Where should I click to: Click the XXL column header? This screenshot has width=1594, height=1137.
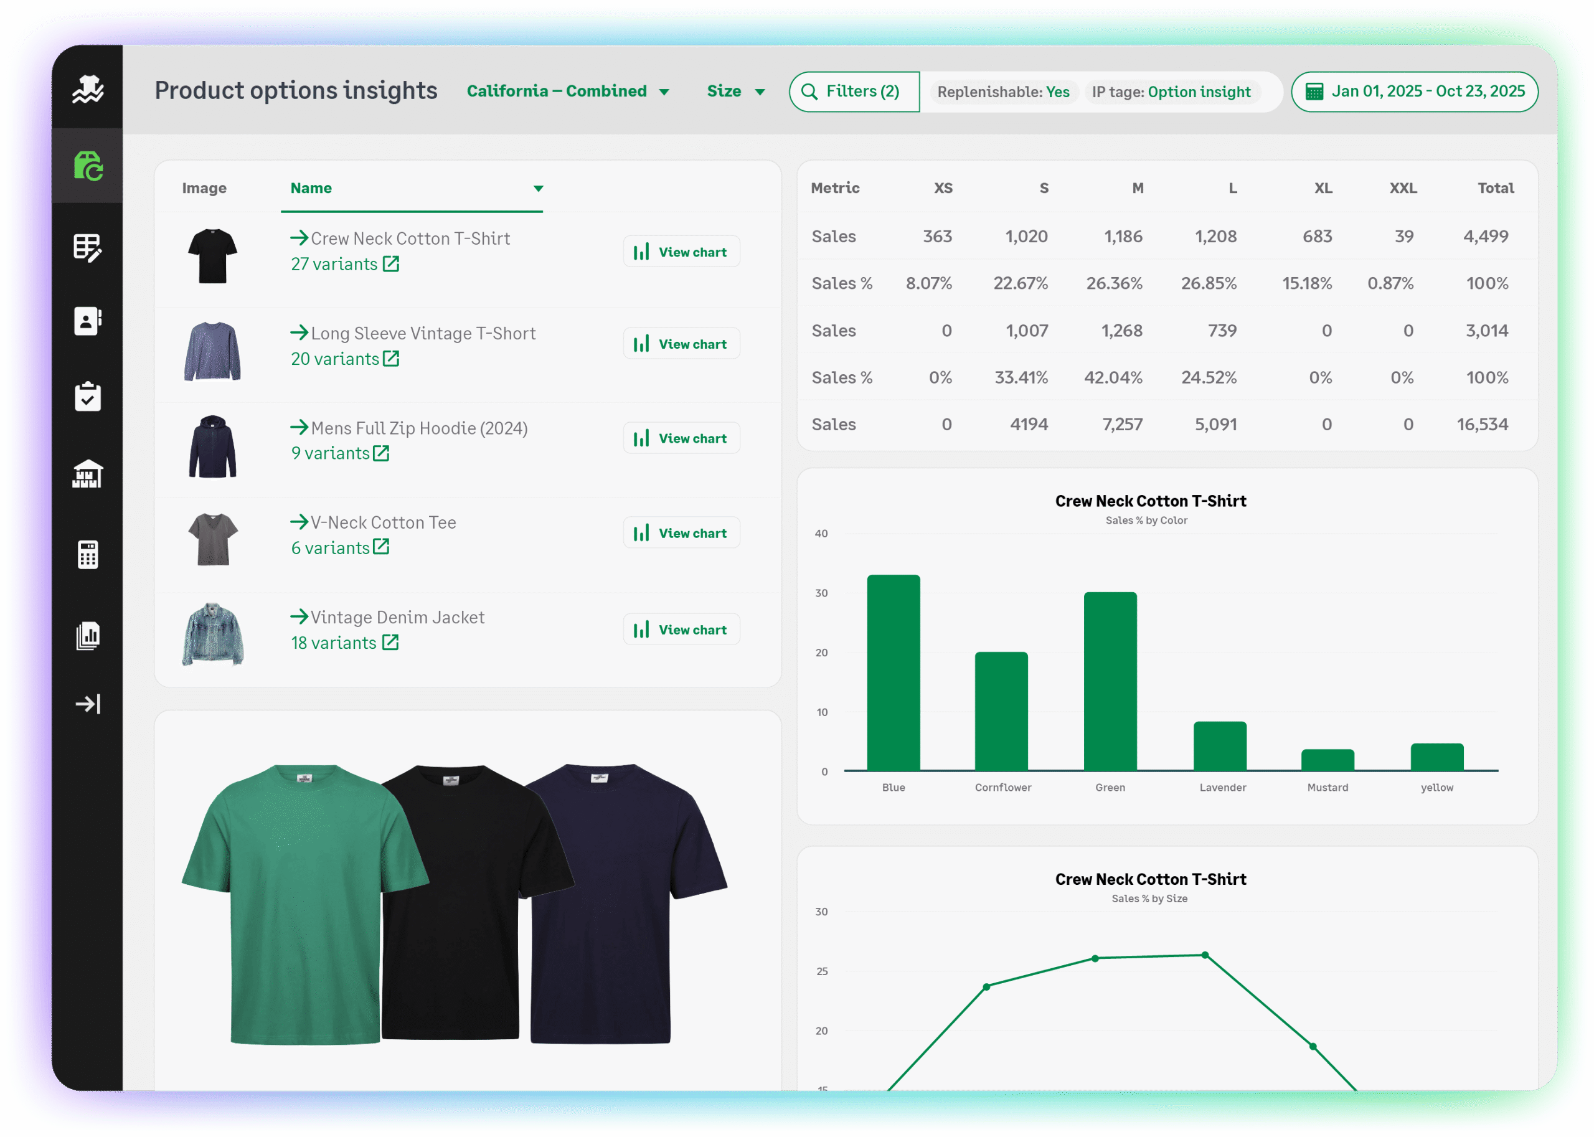[1403, 187]
